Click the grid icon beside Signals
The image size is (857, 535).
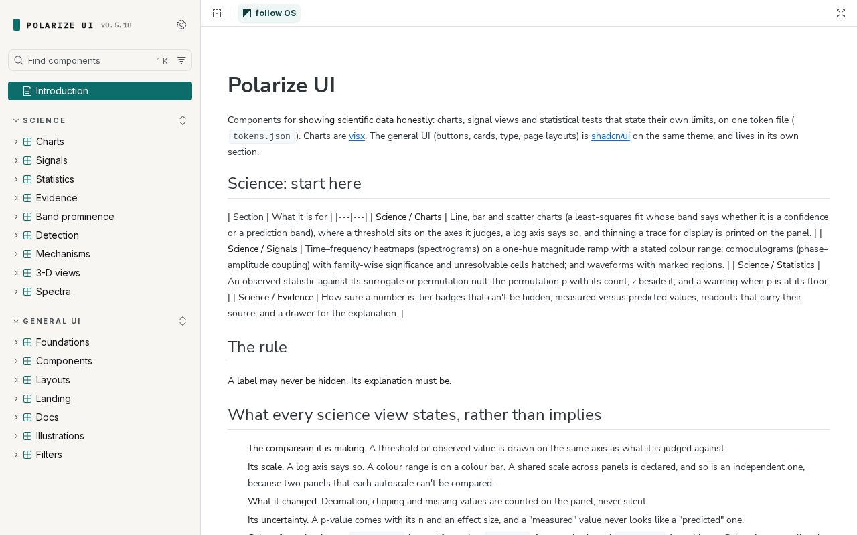click(x=27, y=160)
